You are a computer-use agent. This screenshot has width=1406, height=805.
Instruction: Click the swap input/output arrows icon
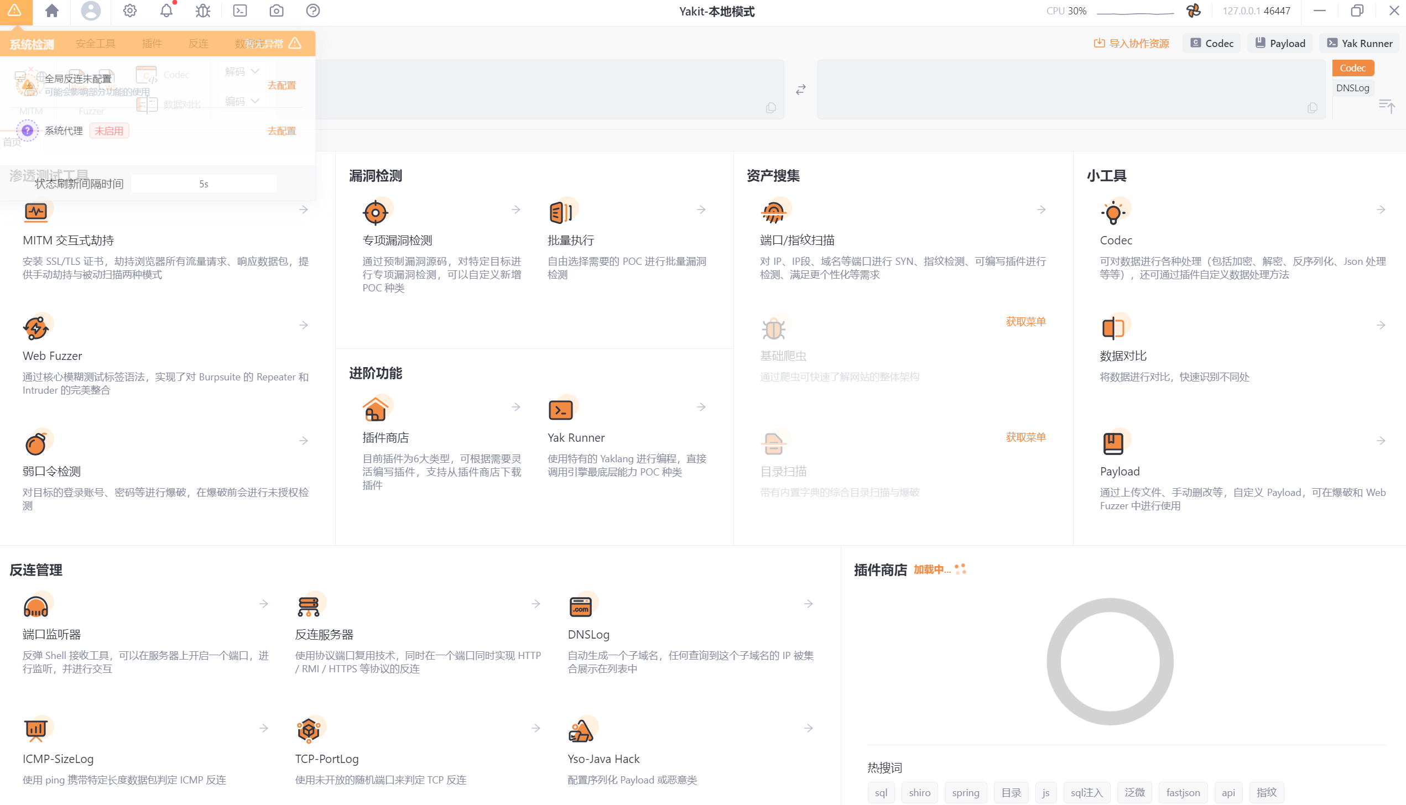(x=800, y=90)
